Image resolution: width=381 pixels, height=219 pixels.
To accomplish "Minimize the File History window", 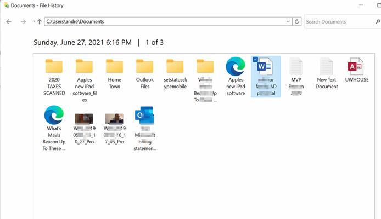I will click(361, 5).
